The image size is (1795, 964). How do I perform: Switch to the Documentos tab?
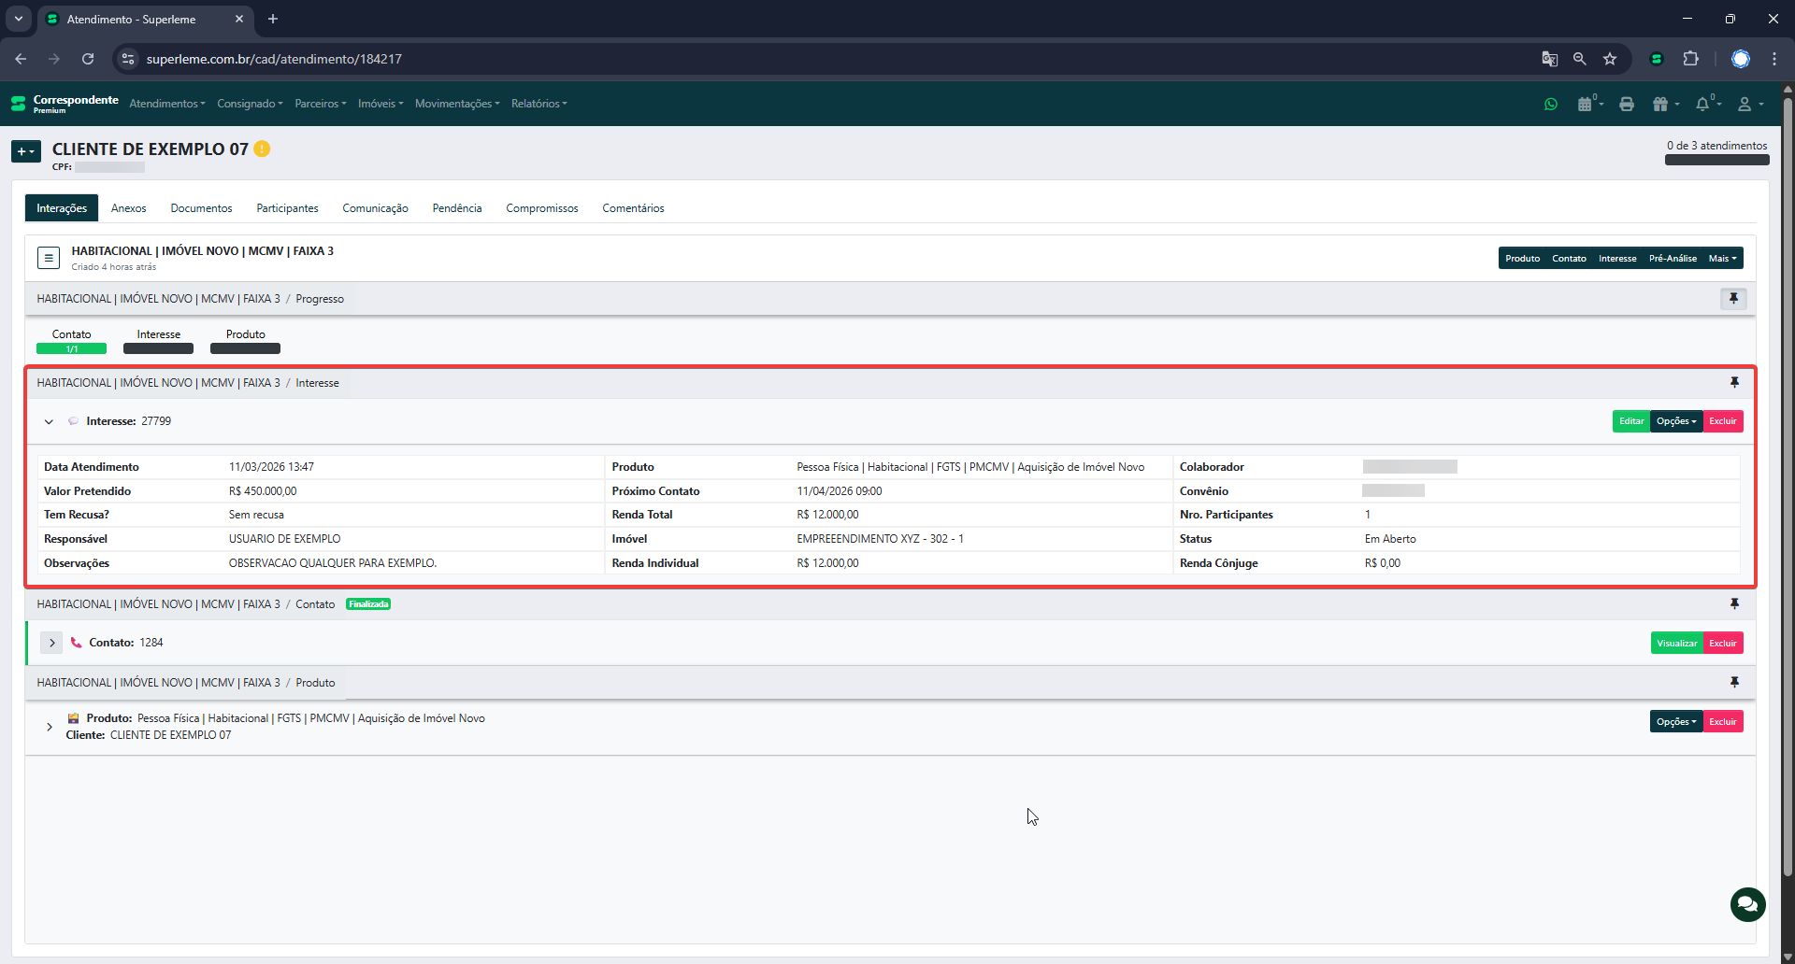click(201, 208)
